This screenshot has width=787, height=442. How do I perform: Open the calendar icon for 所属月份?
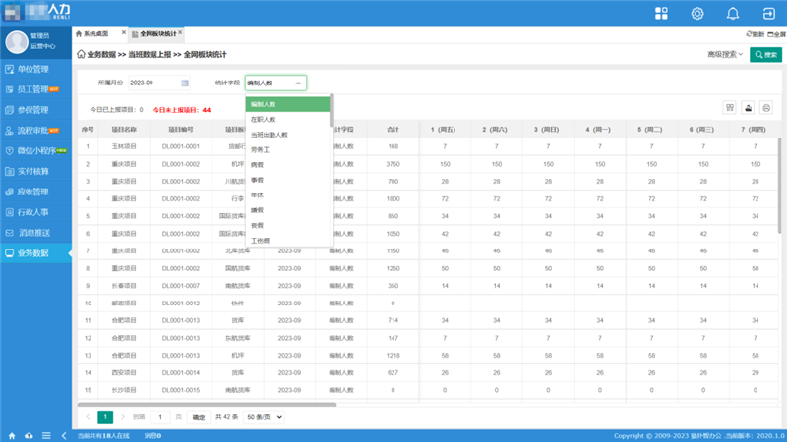click(184, 83)
